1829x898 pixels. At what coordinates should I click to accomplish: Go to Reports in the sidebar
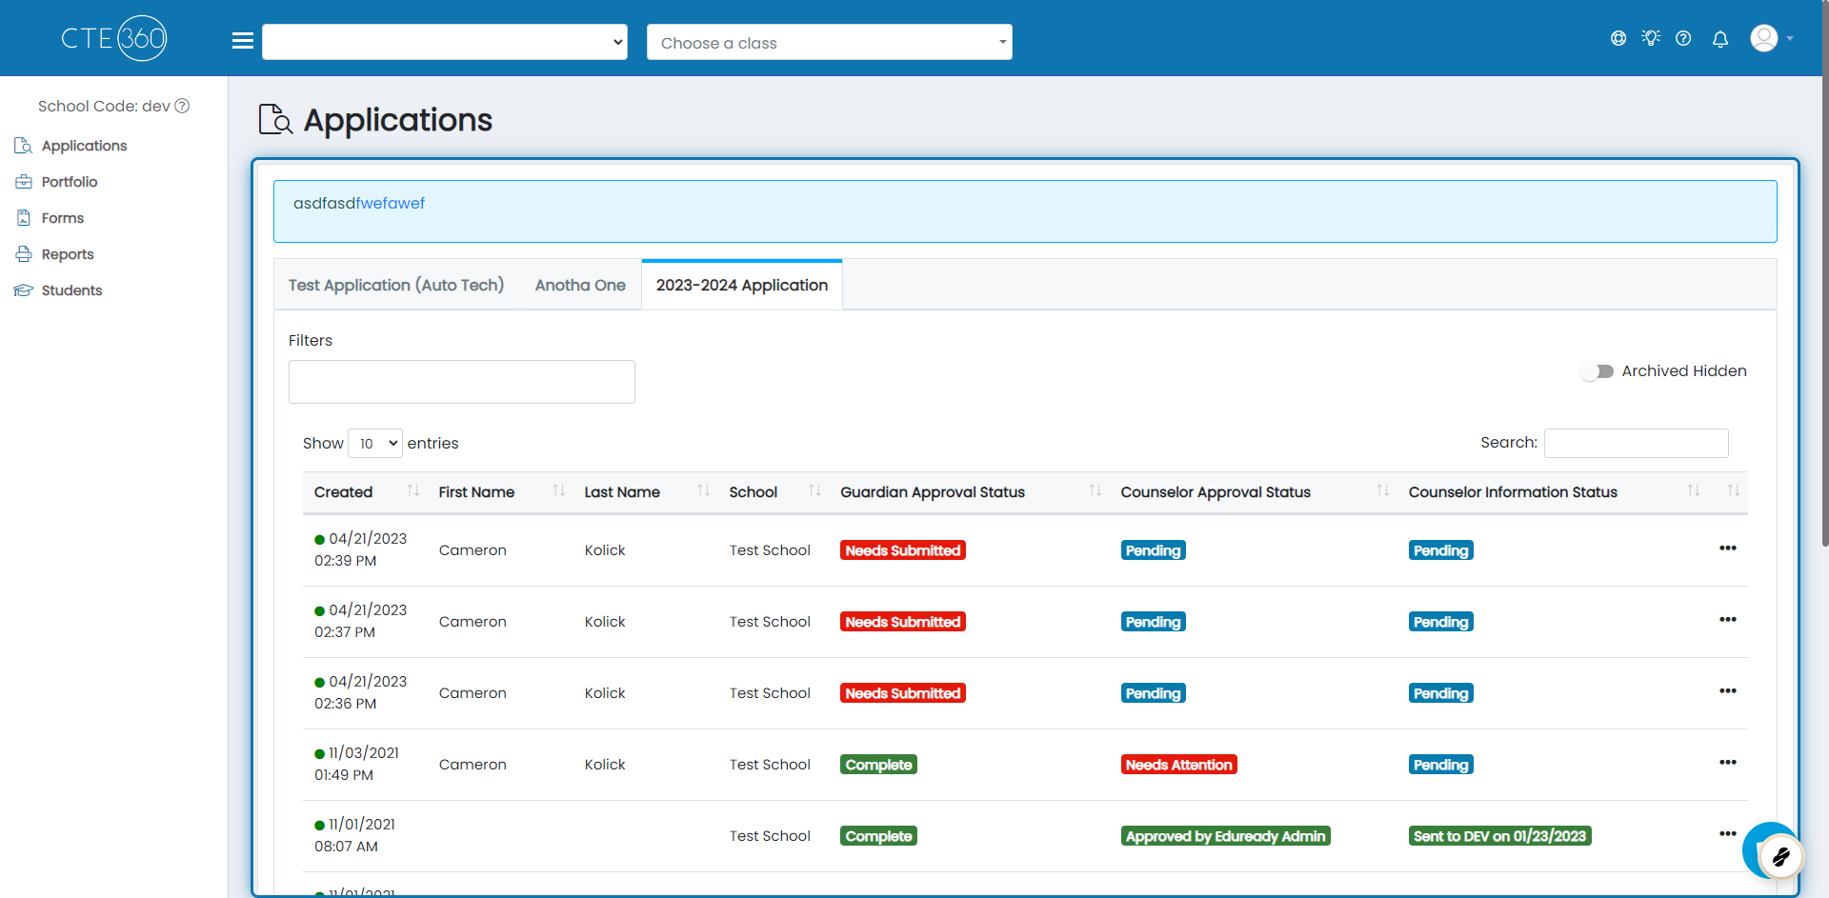[68, 254]
